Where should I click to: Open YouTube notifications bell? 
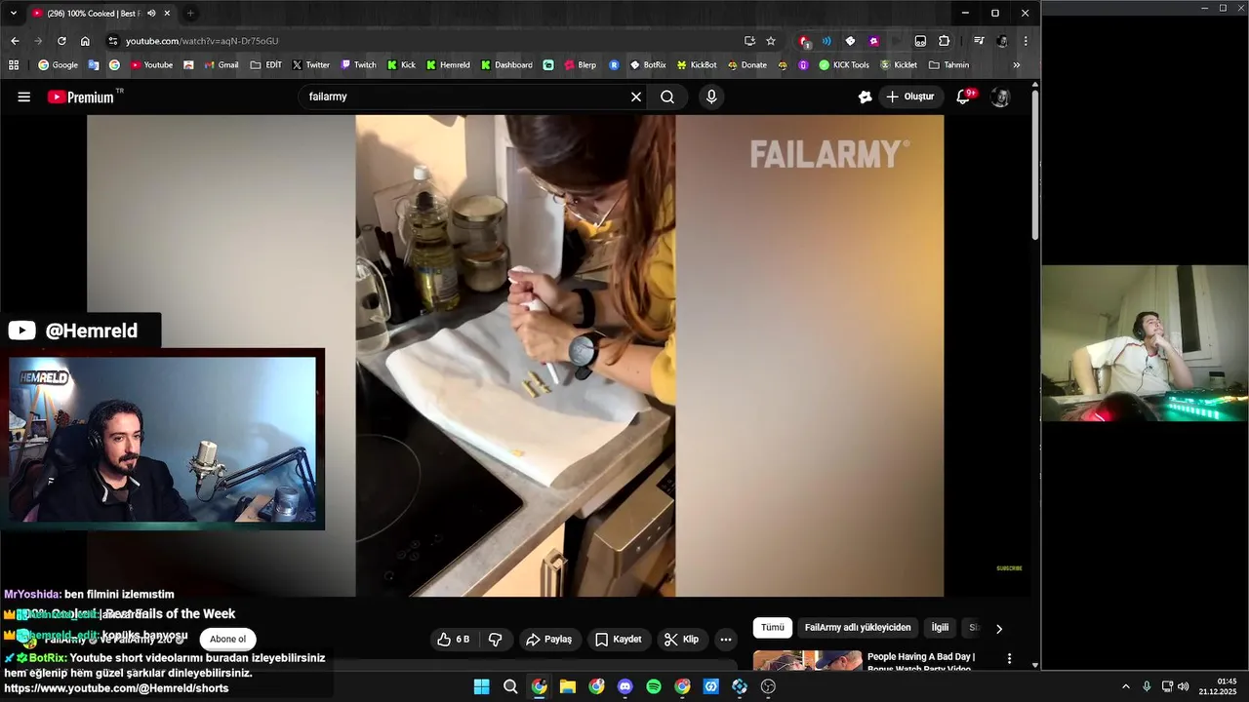[x=963, y=97]
